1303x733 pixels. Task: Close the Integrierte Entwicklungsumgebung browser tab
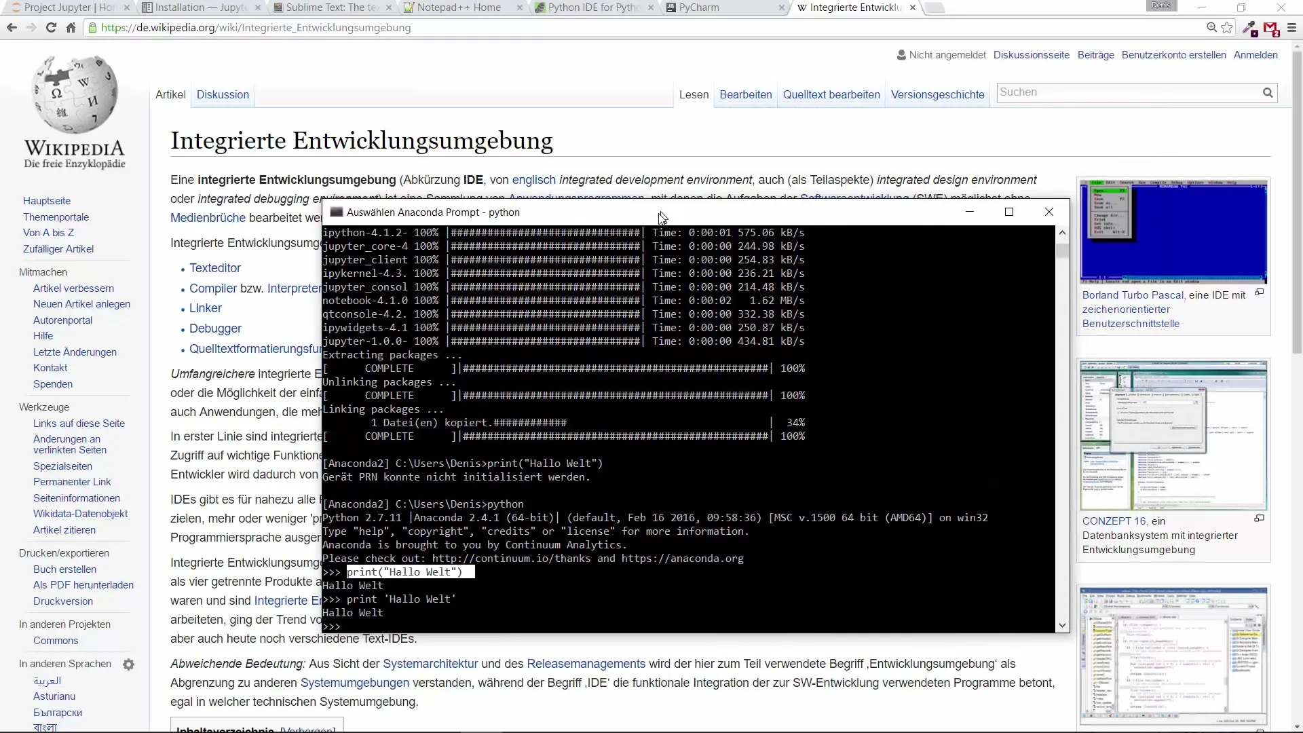click(x=912, y=7)
